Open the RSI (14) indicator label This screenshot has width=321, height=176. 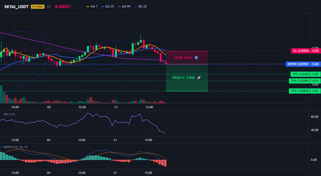tap(9, 114)
